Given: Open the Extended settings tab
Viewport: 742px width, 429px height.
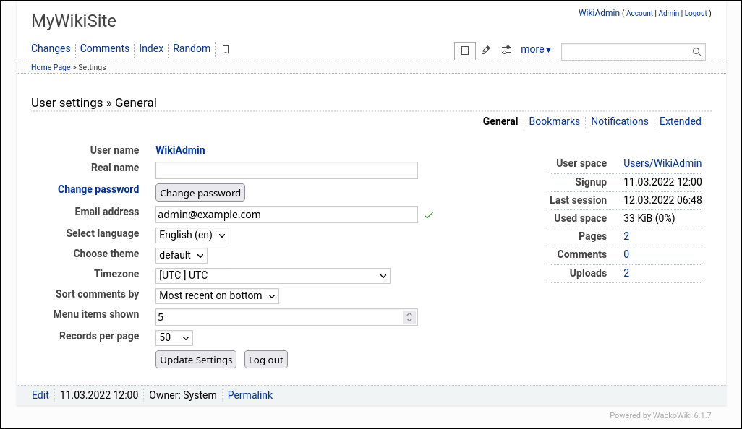Looking at the screenshot, I should tap(680, 121).
